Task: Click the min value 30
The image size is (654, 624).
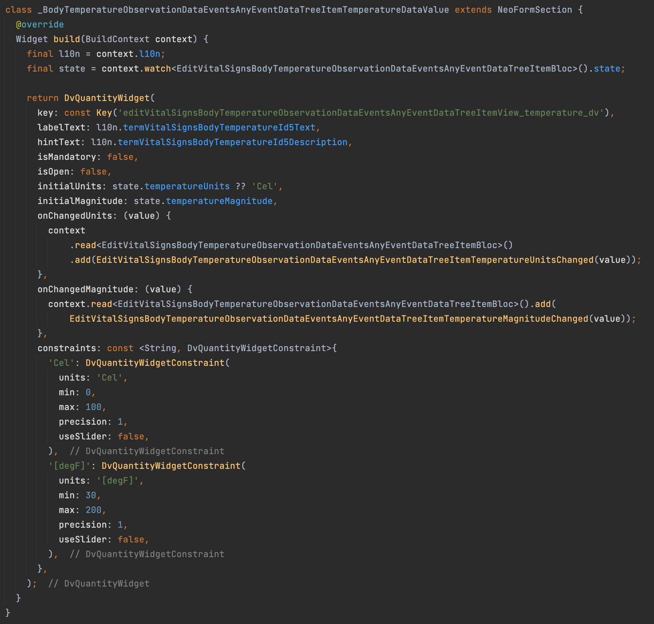Action: point(91,495)
